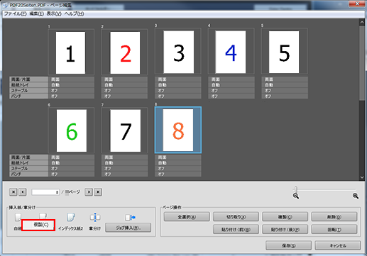This screenshot has height=256, width=367.
Task: Go to the previous page with the arrow button
Action: tap(23, 192)
